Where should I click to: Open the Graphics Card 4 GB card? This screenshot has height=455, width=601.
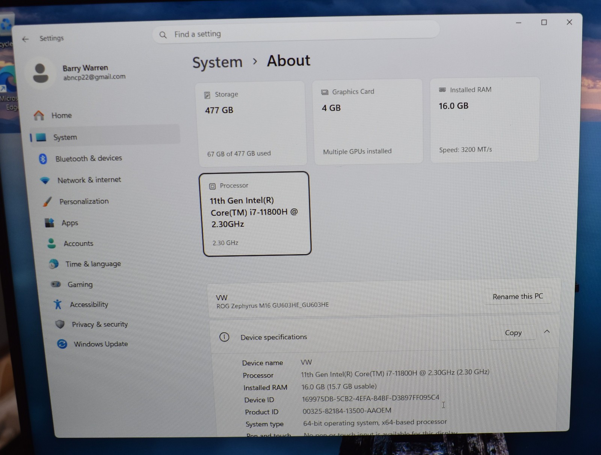pyautogui.click(x=368, y=122)
